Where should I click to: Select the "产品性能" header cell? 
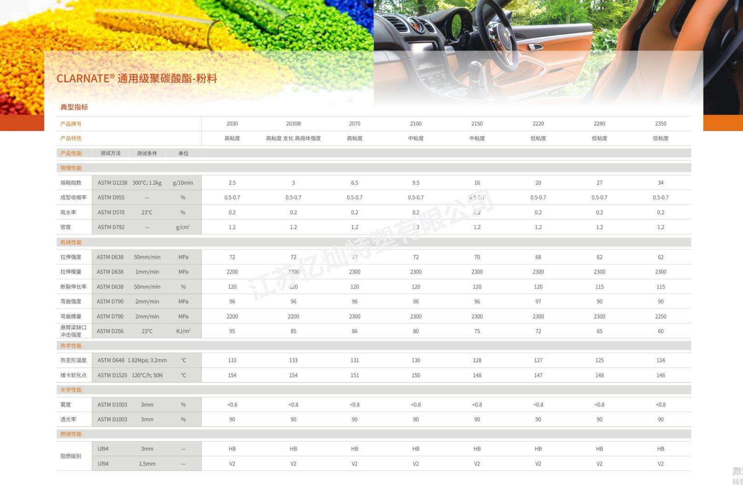[x=71, y=153]
